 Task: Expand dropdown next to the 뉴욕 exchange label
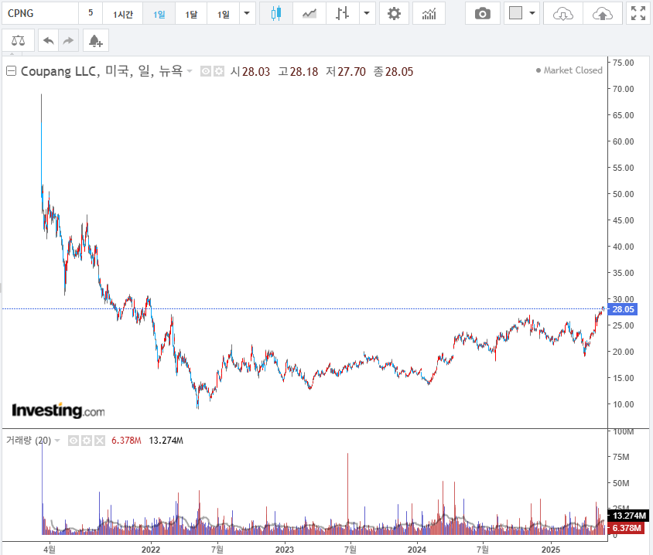(190, 71)
